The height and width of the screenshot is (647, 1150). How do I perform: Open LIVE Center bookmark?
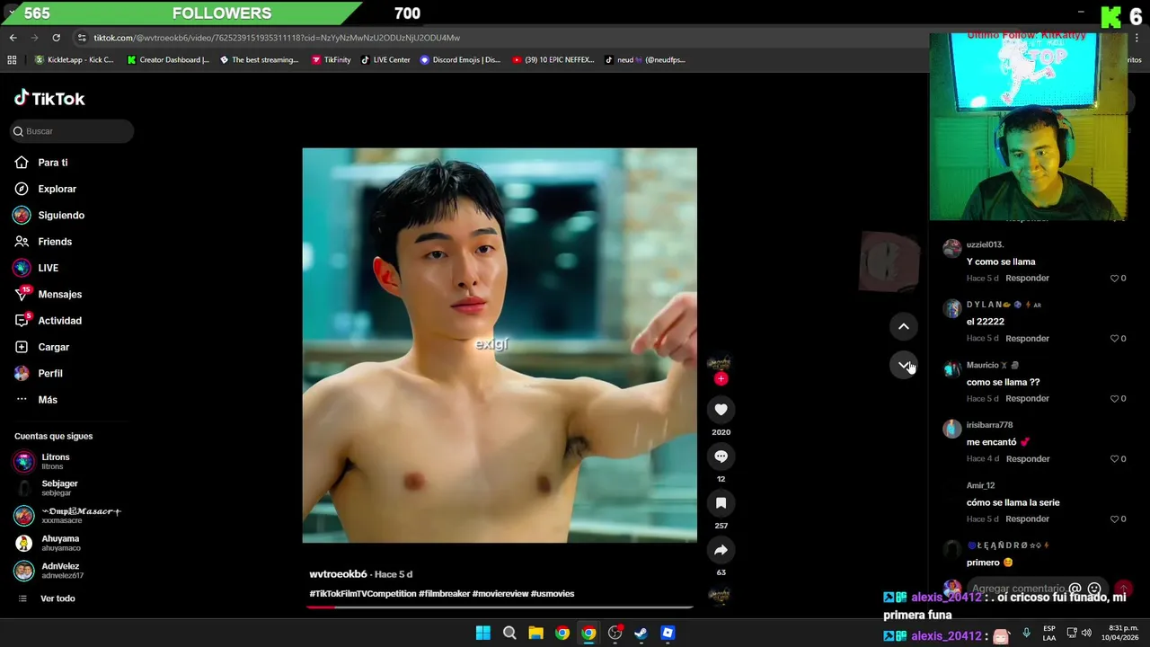(x=385, y=60)
